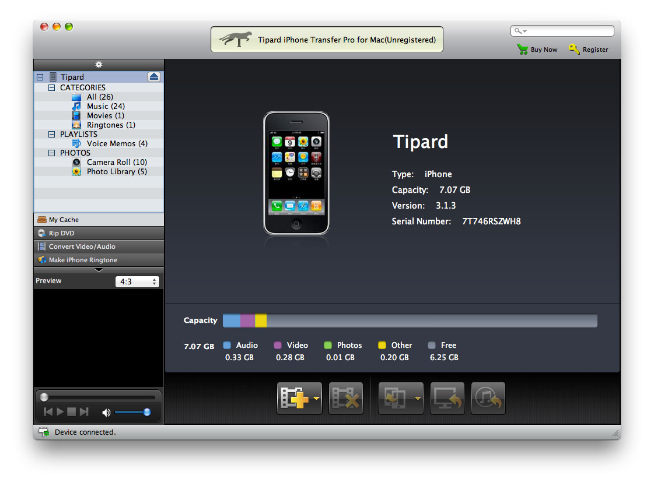Click the Ringtones icon
This screenshot has width=654, height=486.
click(x=76, y=125)
